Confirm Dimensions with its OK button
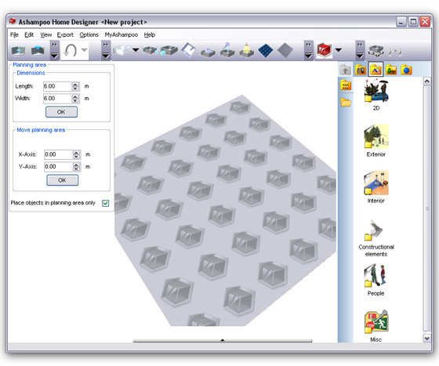 point(61,112)
